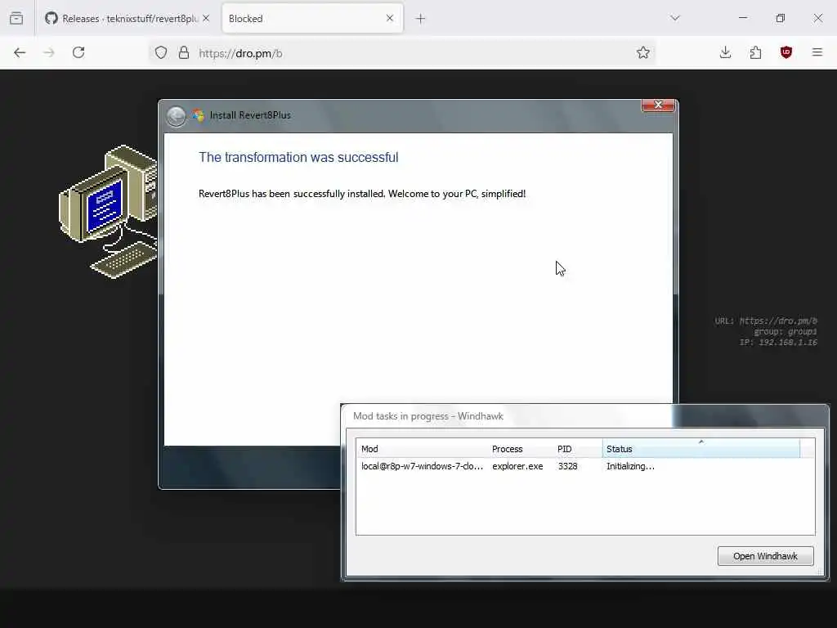Viewport: 837px width, 628px height.
Task: Click 'The transformation was successful' heading
Action: pos(298,157)
